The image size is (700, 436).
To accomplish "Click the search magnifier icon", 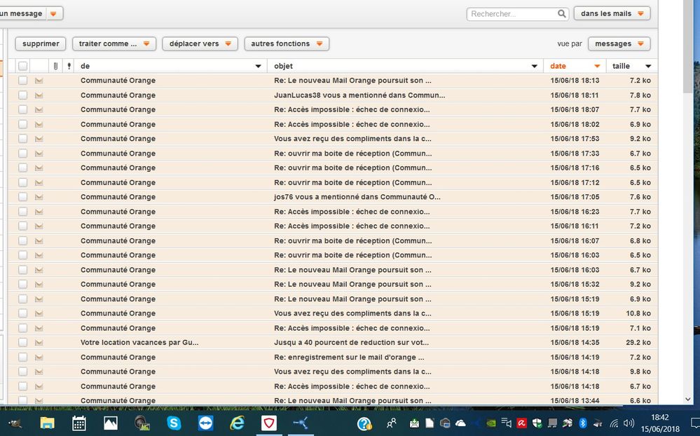I will [x=561, y=14].
